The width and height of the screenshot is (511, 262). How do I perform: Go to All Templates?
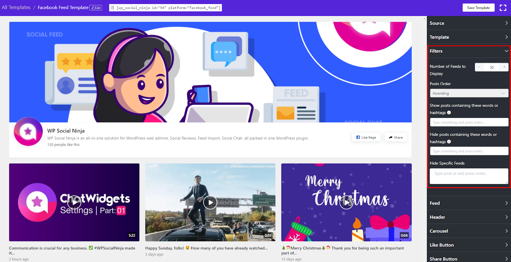[16, 7]
